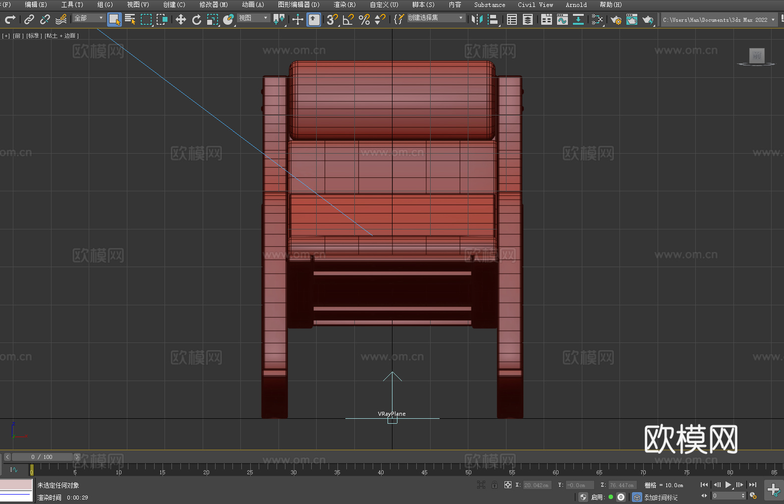This screenshot has height=504, width=784.
Task: Open the 创建选择集 dropdown
Action: coord(436,18)
